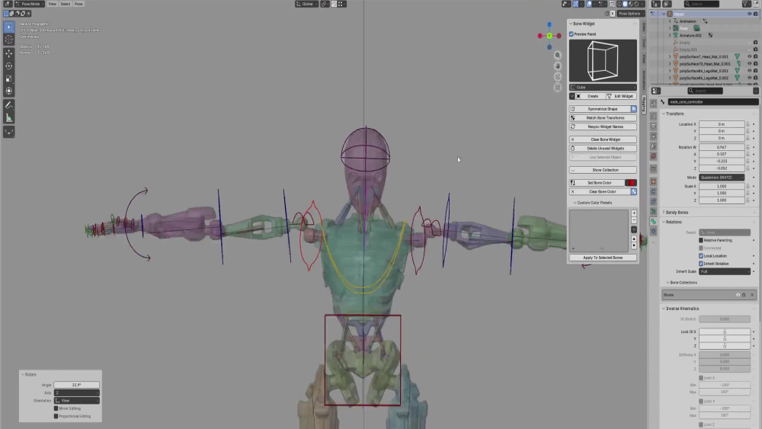Open the Select menu
This screenshot has height=429, width=762.
pyautogui.click(x=65, y=4)
